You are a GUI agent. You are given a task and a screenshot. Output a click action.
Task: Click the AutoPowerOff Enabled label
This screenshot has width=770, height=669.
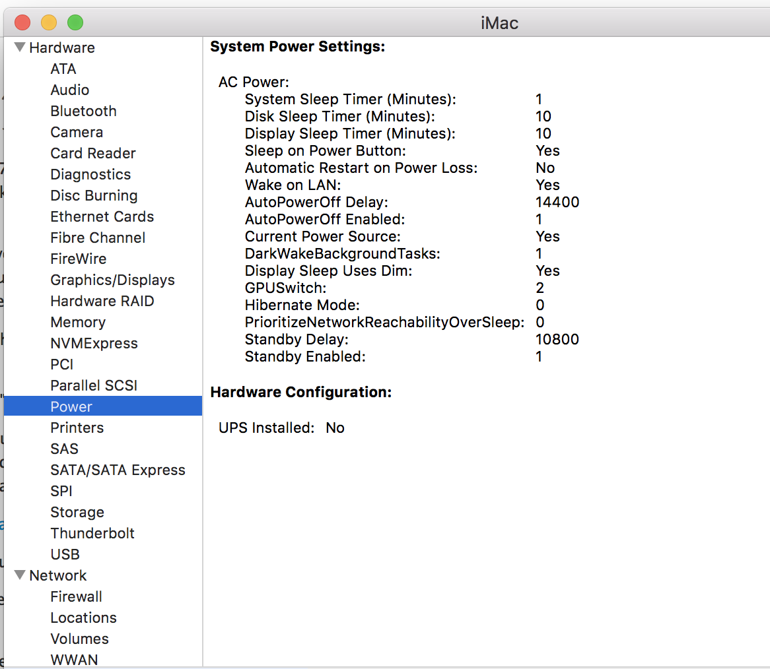(325, 219)
